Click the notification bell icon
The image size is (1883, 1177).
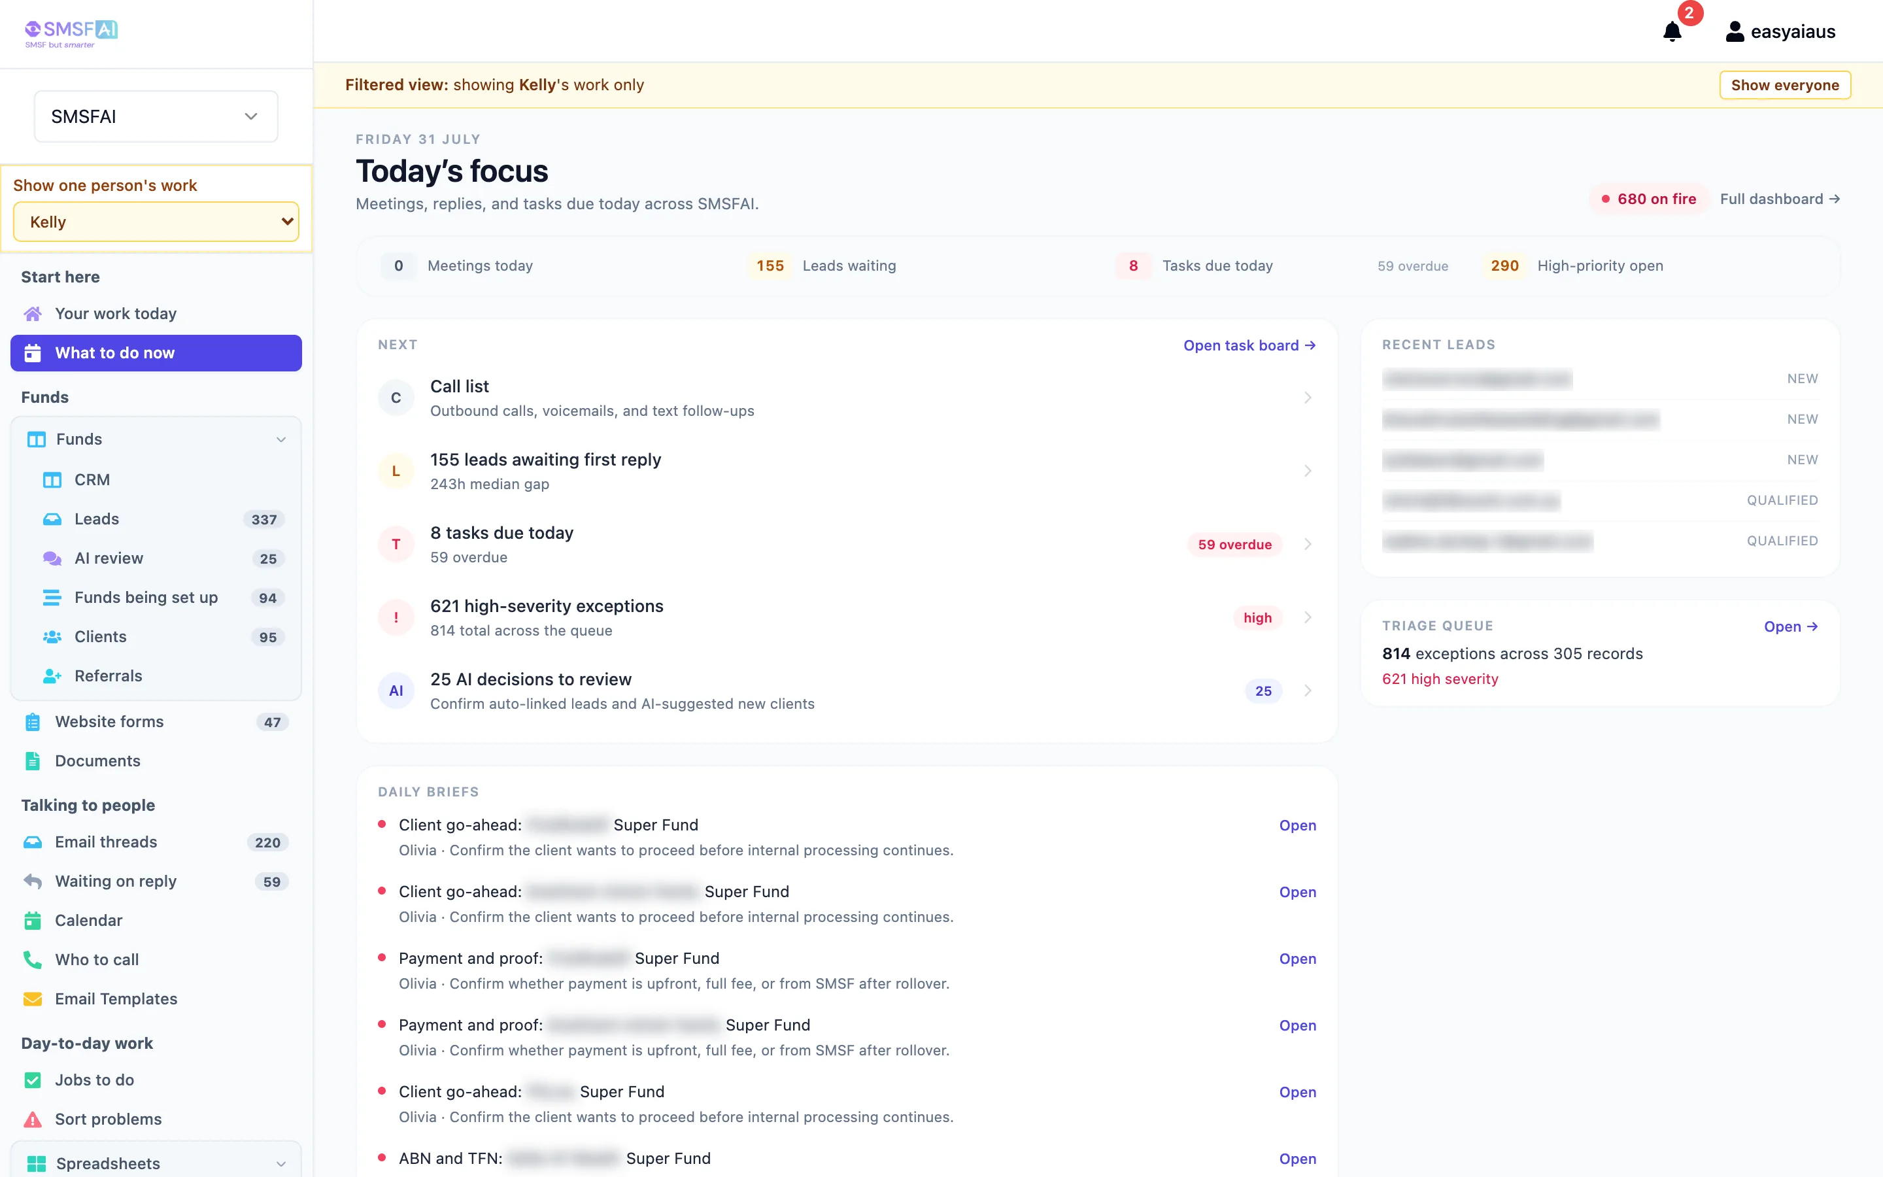(x=1672, y=32)
